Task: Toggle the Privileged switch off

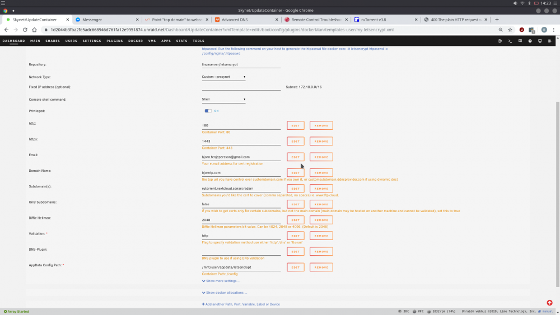Action: pos(208,111)
